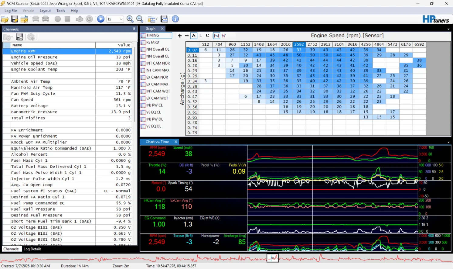Viewport: 453px width, 269px height.
Task: Expand the Chart vs. Time panel options arrow
Action: (448, 142)
